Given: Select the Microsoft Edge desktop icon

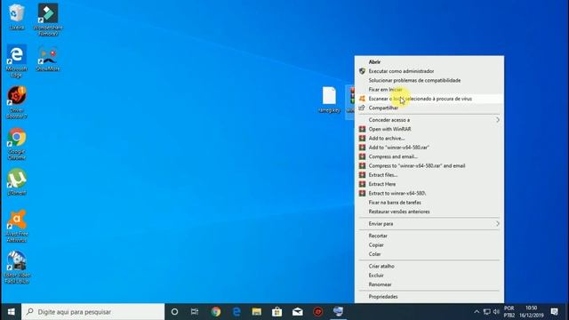Looking at the screenshot, I should click(x=17, y=61).
